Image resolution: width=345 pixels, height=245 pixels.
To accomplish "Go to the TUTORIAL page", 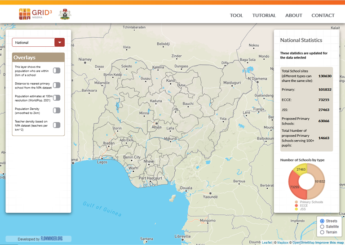I will 264,15.
